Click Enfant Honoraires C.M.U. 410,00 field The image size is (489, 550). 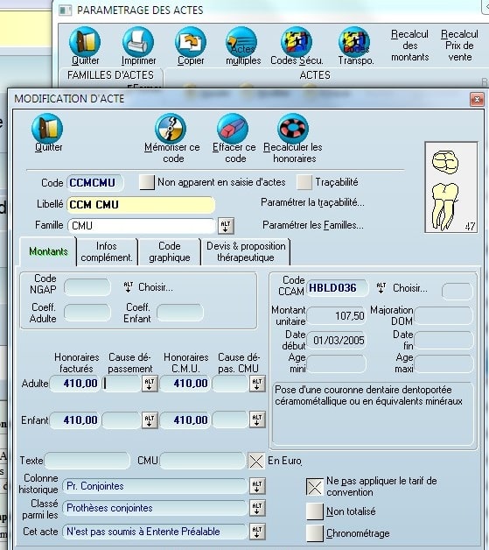pyautogui.click(x=185, y=420)
